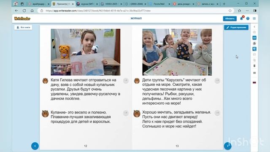Open the photo of children at sand table
270x152 pixels.
pyautogui.click(x=177, y=52)
